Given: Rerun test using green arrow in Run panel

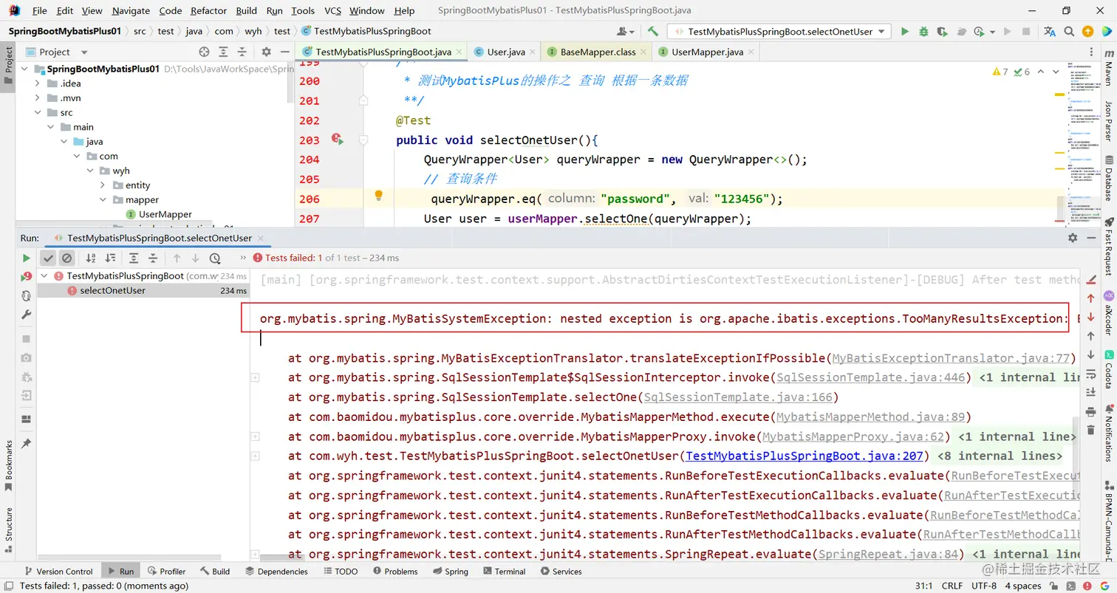Looking at the screenshot, I should coord(26,258).
